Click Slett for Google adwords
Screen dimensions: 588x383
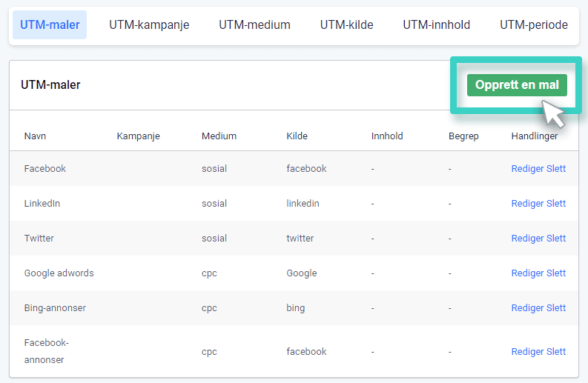[x=556, y=273]
